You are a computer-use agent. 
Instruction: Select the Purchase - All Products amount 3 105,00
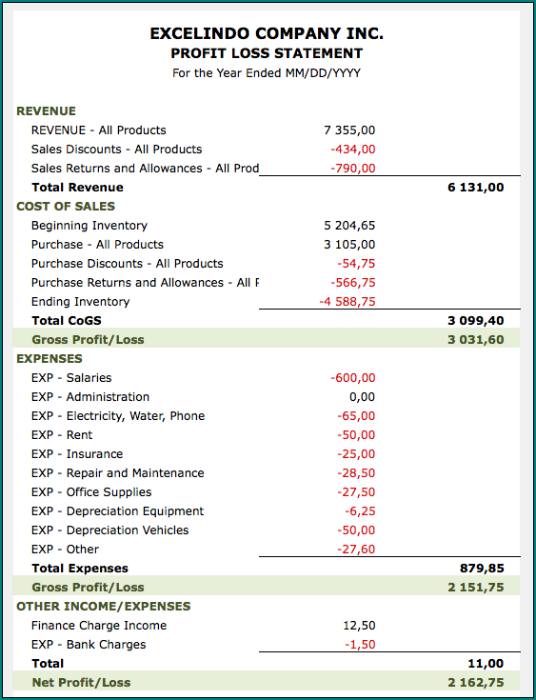point(349,245)
